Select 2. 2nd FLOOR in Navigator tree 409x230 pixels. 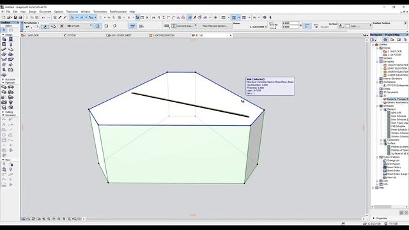pos(394,51)
